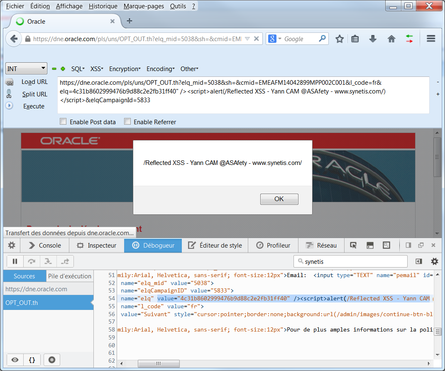
Task: Open the Fichier menu
Action: tap(15, 6)
